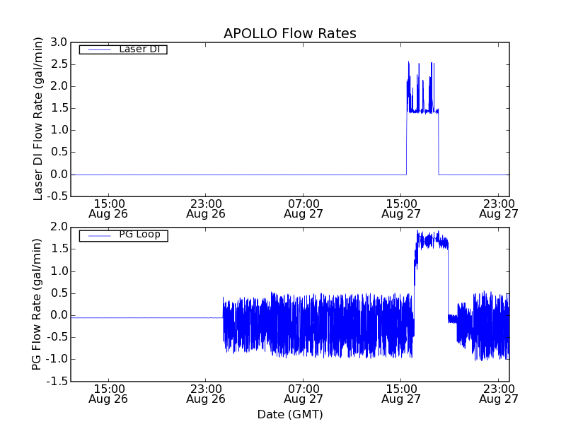566x424 pixels.
Task: Click top plot 15:00 Aug 27 tick label
Action: [x=401, y=208]
